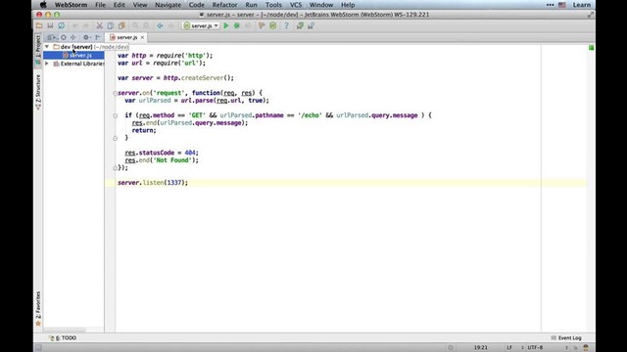Click fold end marker at if closing brace
The image size is (627, 352).
[115, 138]
